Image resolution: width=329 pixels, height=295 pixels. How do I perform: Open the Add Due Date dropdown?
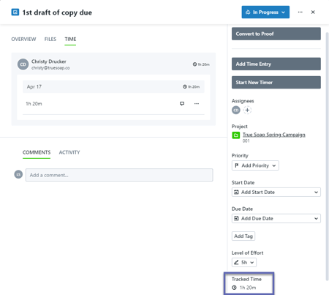click(x=276, y=218)
